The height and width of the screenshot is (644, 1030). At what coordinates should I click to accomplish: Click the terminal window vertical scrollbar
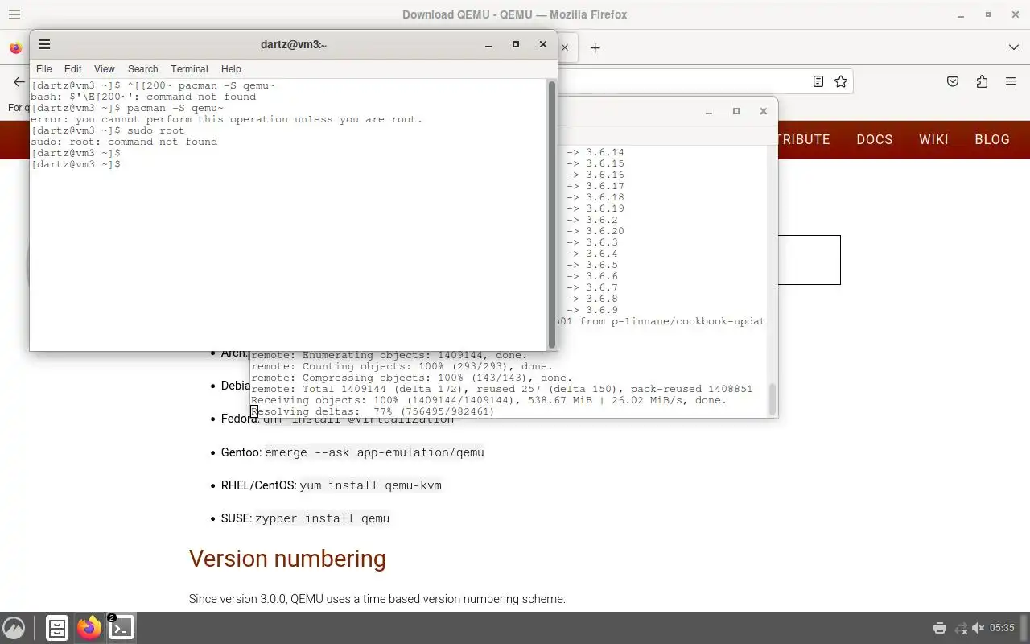click(x=552, y=214)
